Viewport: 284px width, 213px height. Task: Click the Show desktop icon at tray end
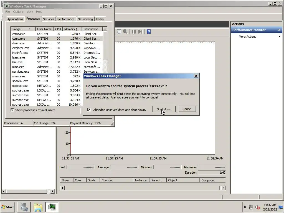(281, 207)
